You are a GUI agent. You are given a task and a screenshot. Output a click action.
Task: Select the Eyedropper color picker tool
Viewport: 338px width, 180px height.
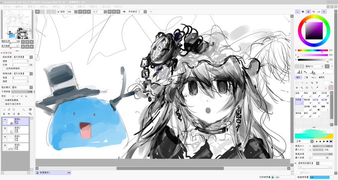click(x=317, y=88)
